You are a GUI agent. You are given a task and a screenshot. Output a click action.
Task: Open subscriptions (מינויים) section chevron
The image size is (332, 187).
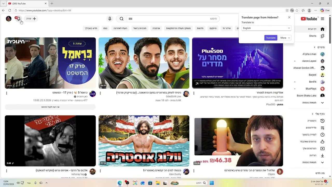tap(315, 47)
